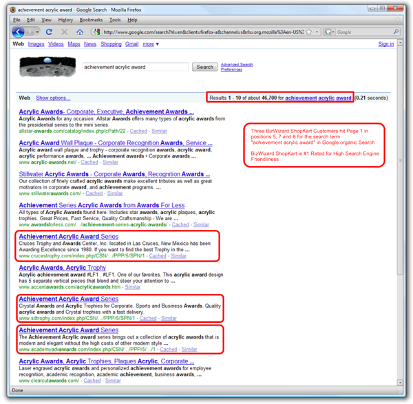
Task: Click the vertical scrollbar down arrow
Action: click(400, 383)
